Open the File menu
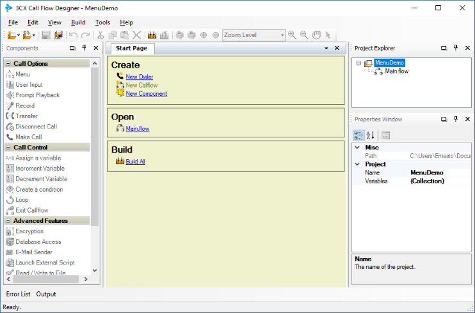The height and width of the screenshot is (313, 475). click(x=13, y=22)
